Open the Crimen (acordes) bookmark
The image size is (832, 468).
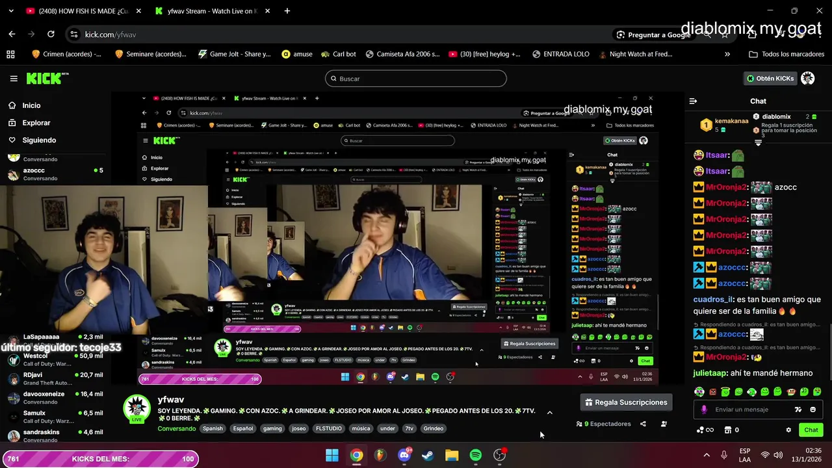point(66,54)
